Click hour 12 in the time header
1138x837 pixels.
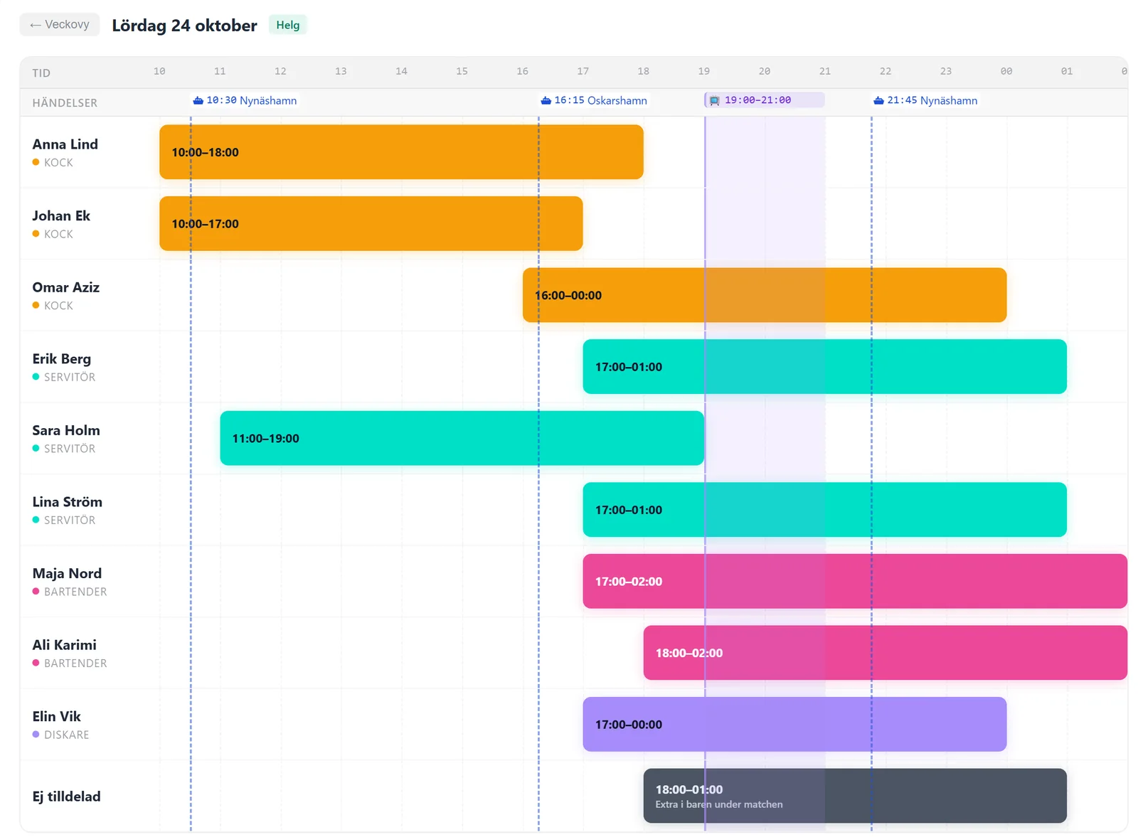(x=280, y=71)
